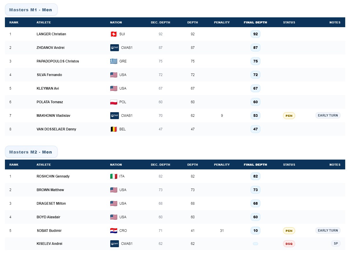Screen dimensions: 351x257
Task: Click the Croatian flag beside SOBAT Budimir
Action: 114,231
